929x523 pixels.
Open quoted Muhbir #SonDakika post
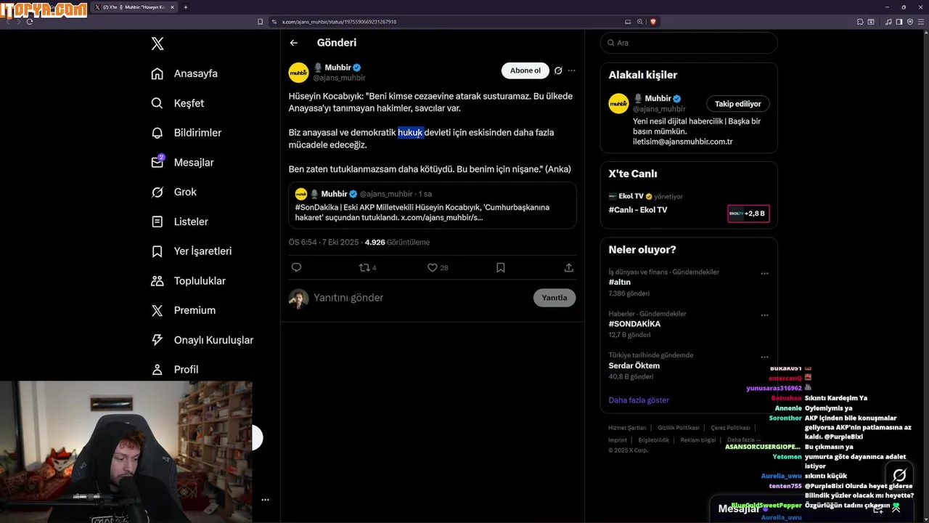432,206
